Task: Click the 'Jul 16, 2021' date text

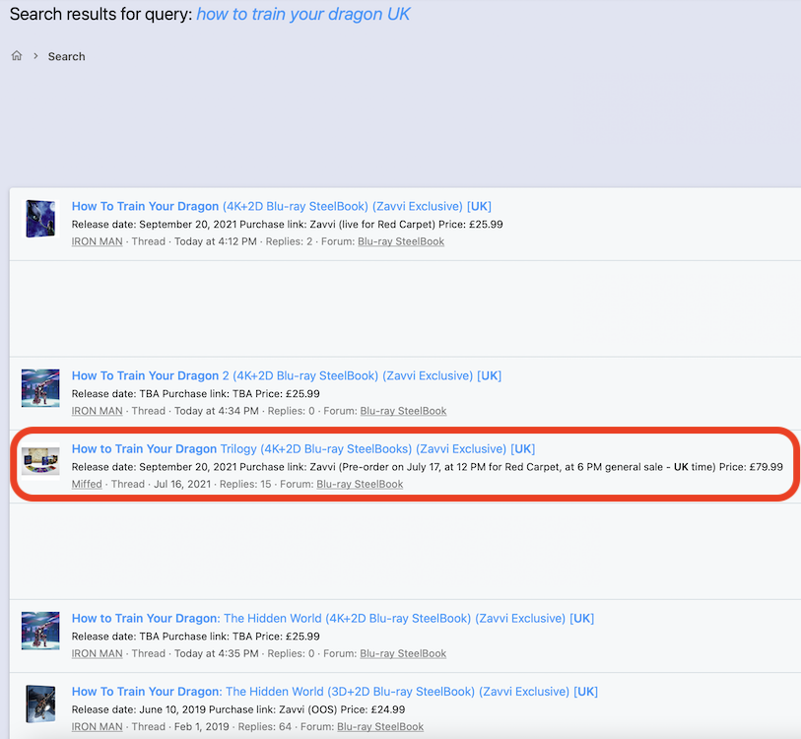Action: point(182,484)
